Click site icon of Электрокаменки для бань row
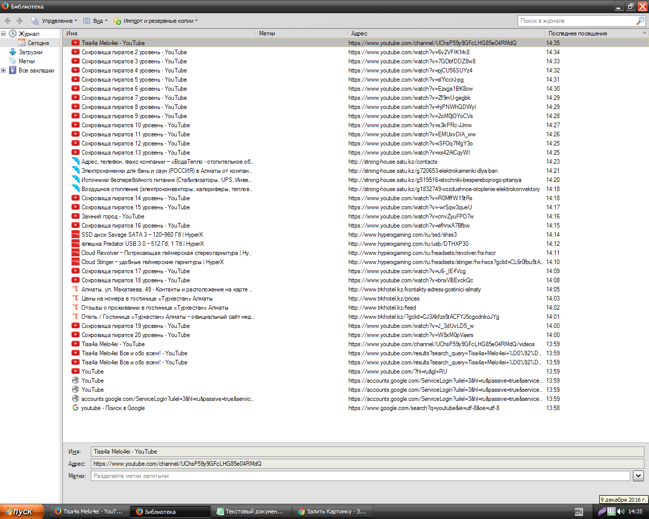The image size is (649, 519). tap(76, 171)
